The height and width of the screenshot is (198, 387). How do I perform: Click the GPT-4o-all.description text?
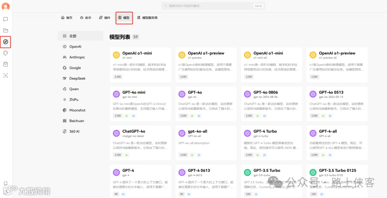[x=194, y=143]
